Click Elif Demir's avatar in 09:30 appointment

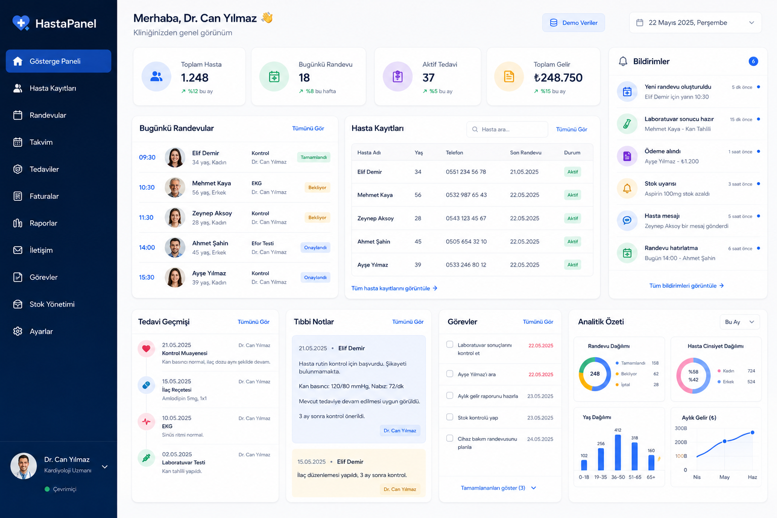(175, 157)
